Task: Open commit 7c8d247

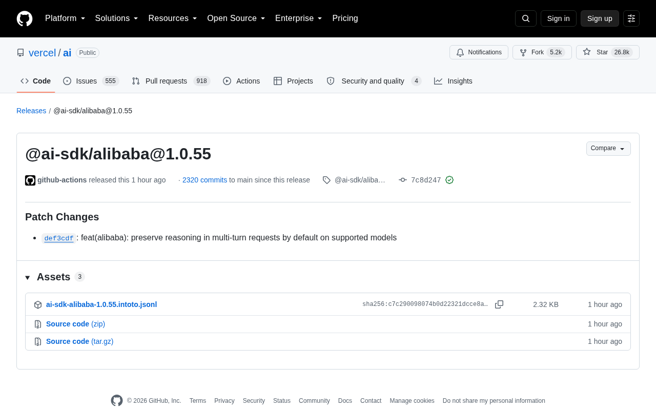Action: pos(426,180)
